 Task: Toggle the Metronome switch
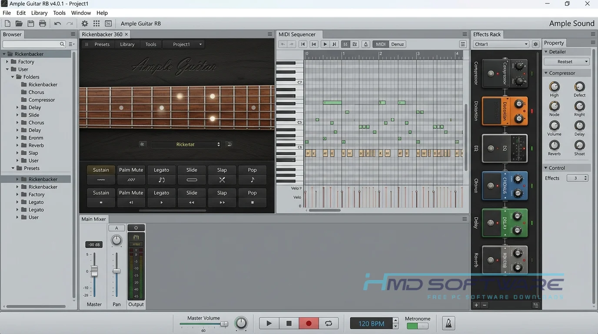(417, 326)
